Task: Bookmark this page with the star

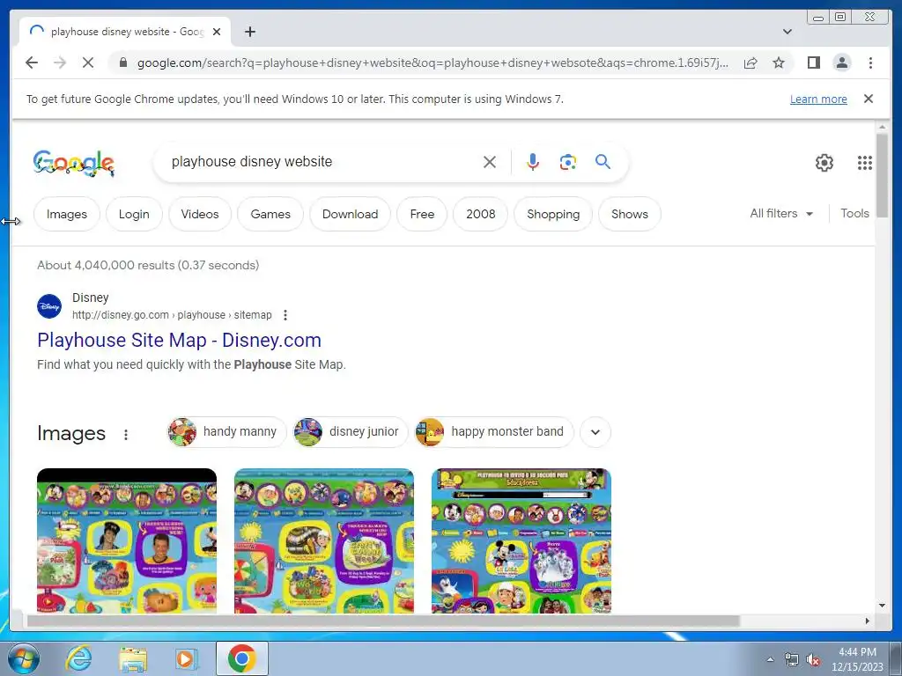Action: tap(779, 62)
